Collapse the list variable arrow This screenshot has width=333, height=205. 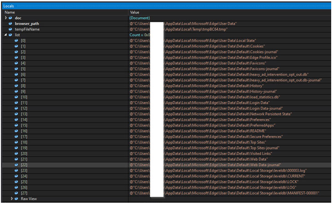[x=6, y=35]
